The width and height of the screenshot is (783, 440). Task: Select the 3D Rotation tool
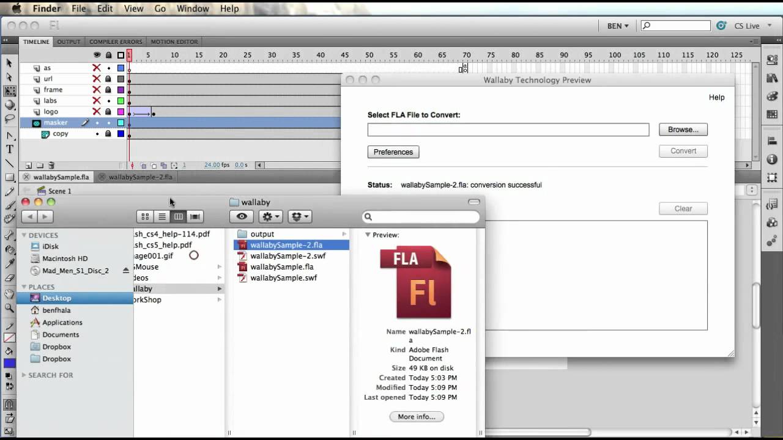pos(9,105)
